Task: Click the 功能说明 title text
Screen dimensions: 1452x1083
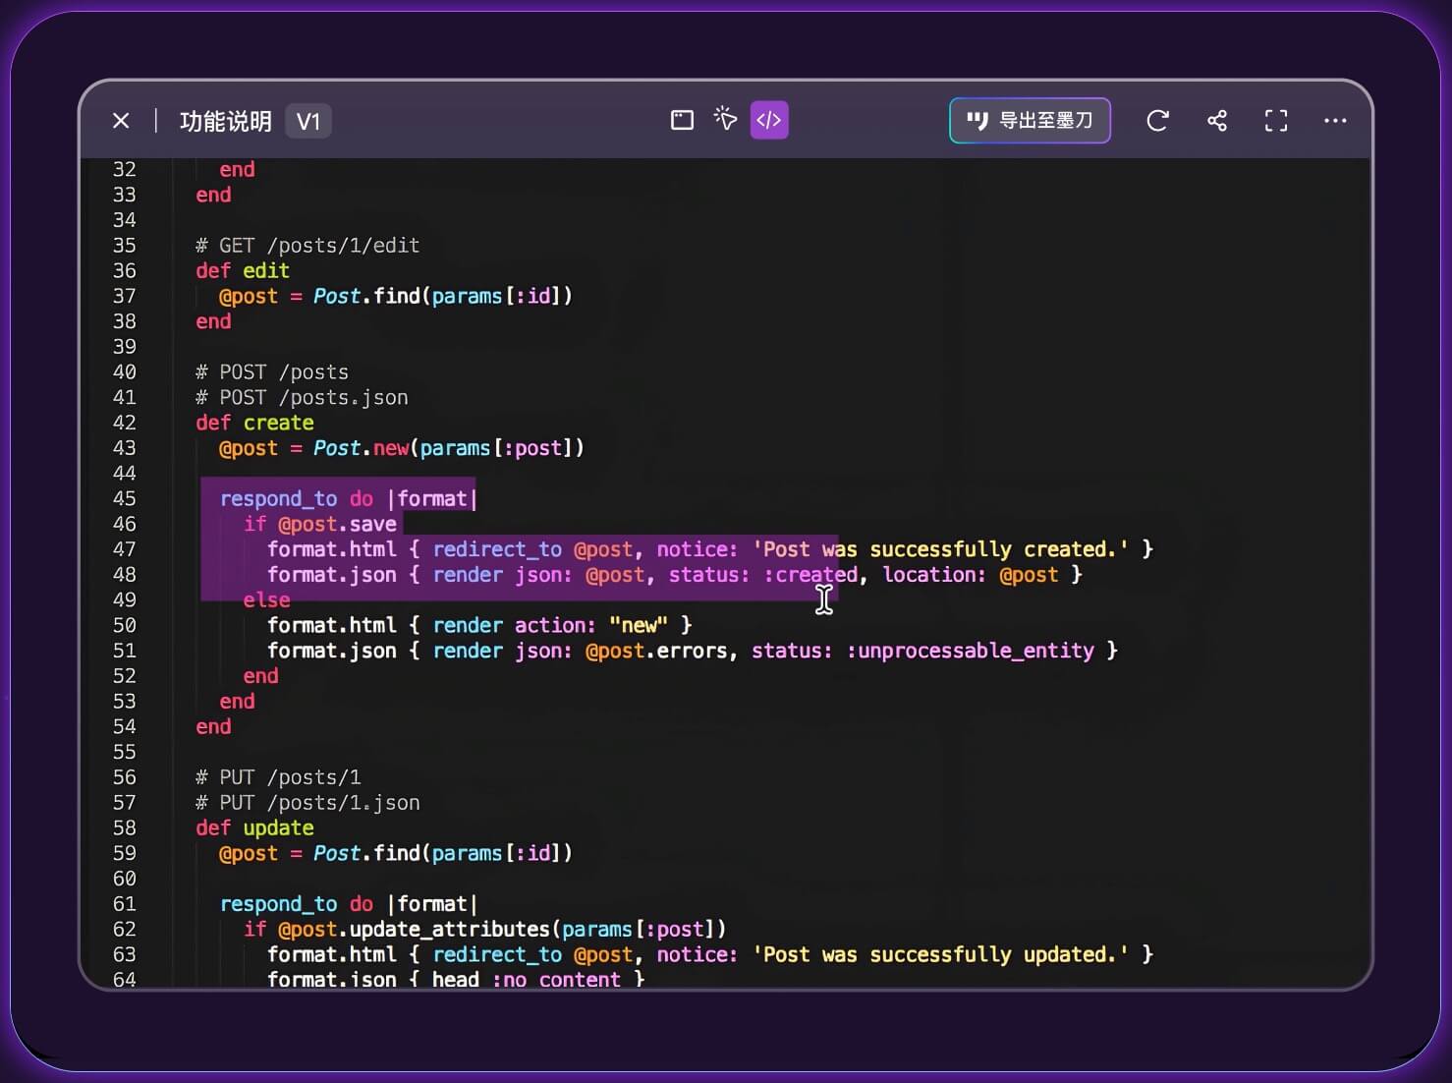Action: [x=226, y=121]
